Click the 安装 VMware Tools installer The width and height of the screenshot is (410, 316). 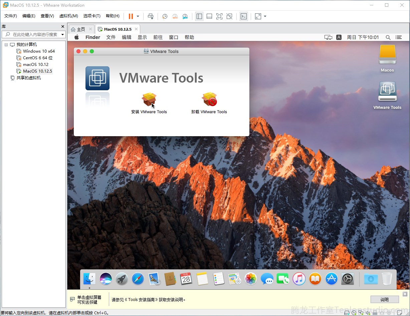tap(149, 103)
